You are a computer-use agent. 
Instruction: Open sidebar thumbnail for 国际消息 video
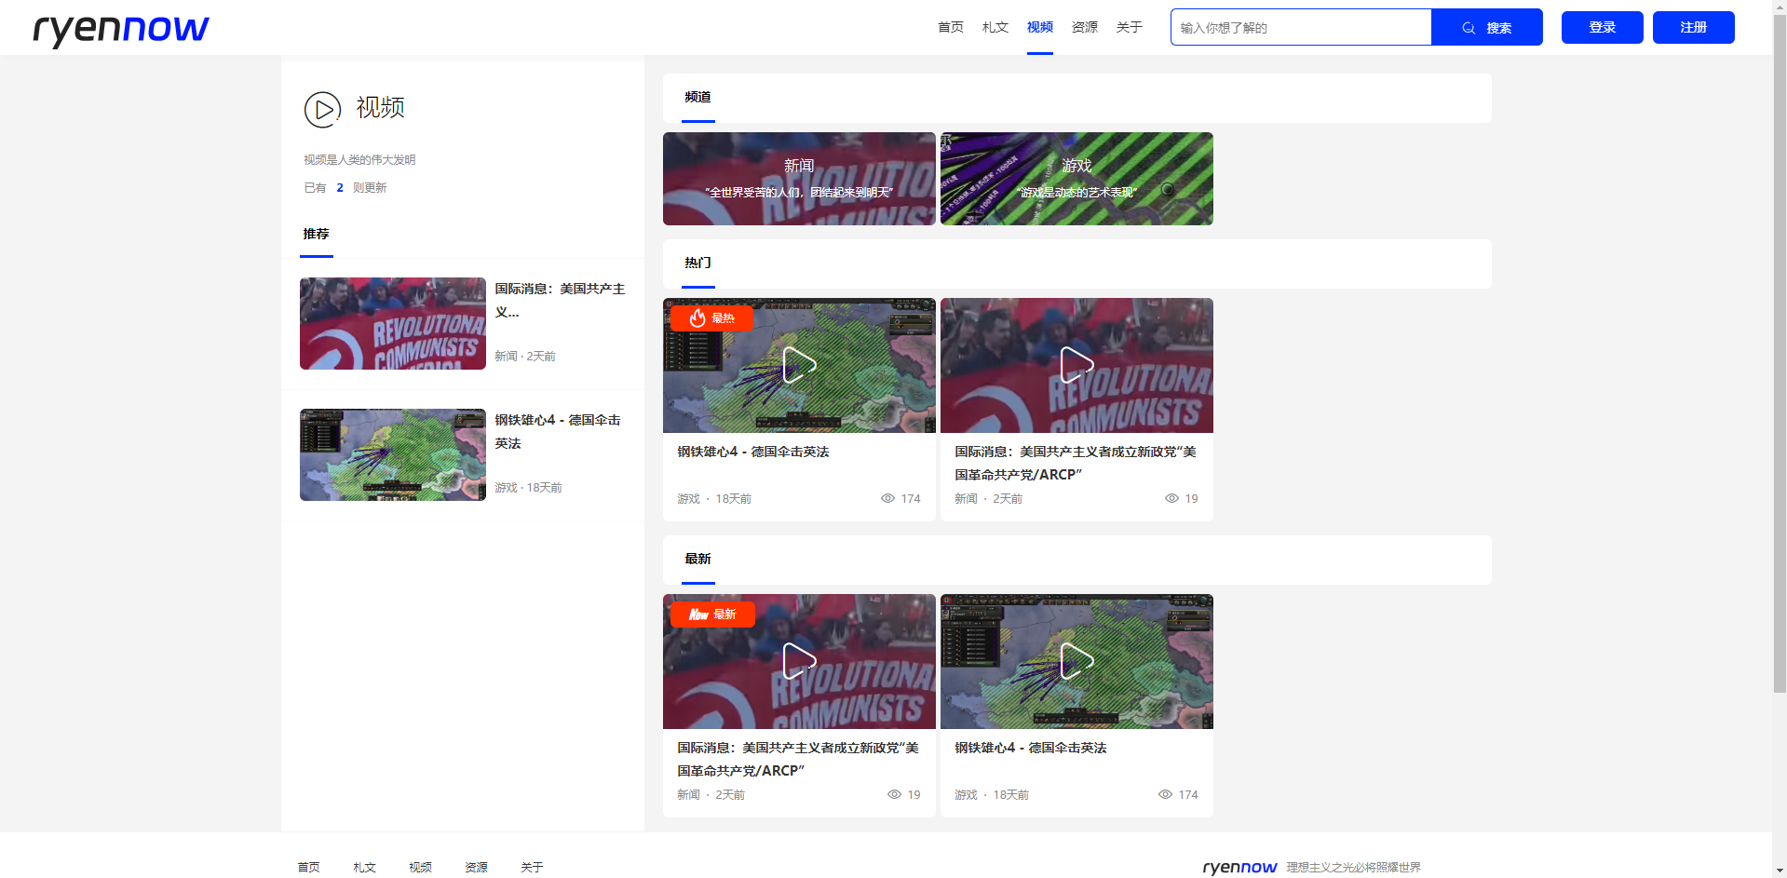pyautogui.click(x=393, y=323)
